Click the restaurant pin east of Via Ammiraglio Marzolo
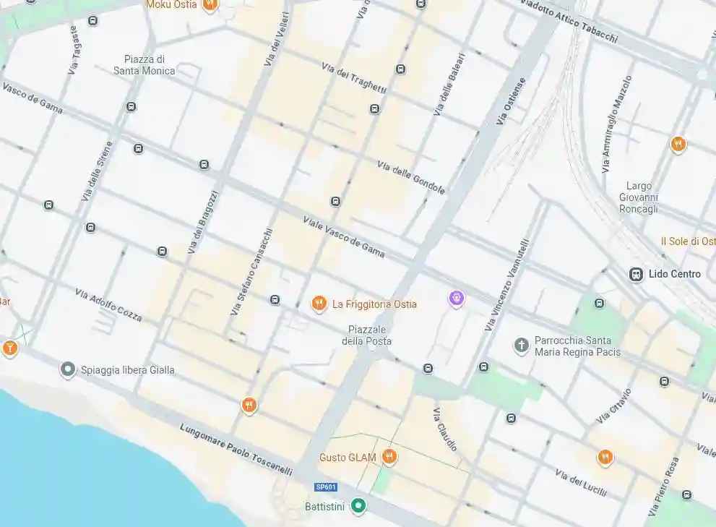Viewport: 716px width, 527px height. pos(678,145)
